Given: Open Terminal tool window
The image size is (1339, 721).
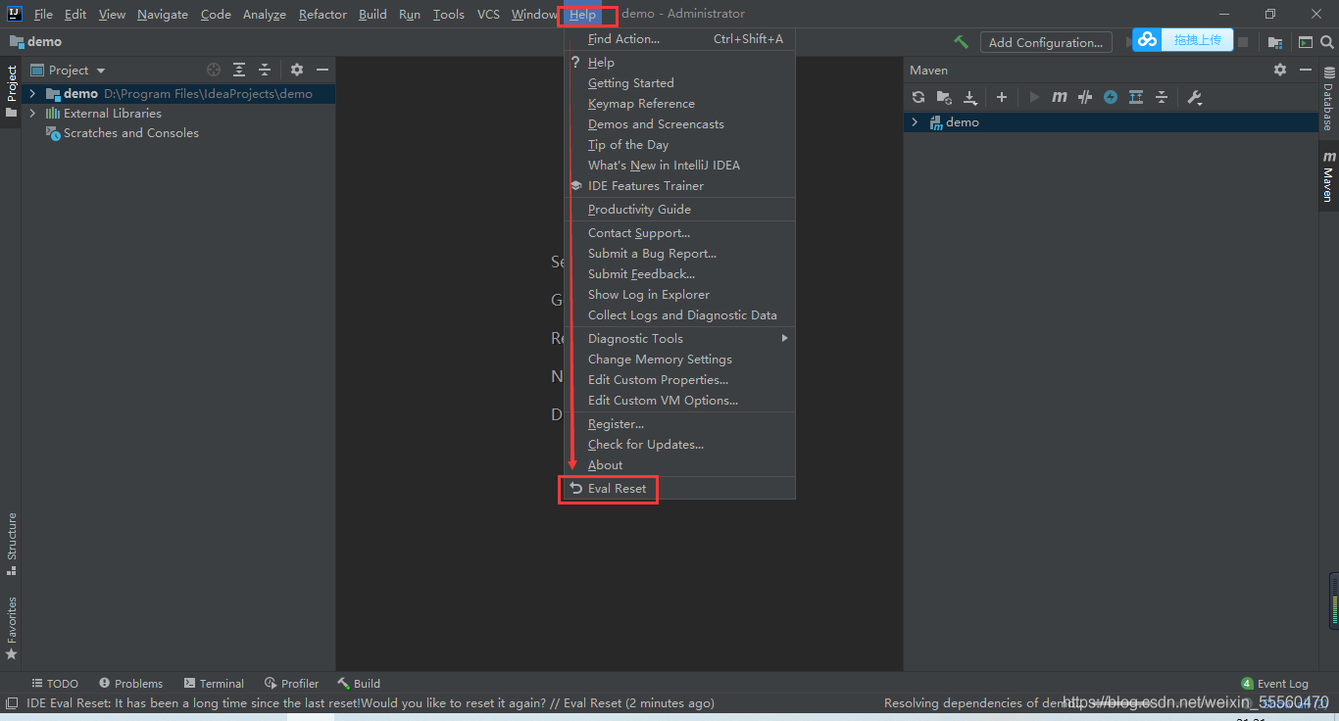Looking at the screenshot, I should point(214,684).
